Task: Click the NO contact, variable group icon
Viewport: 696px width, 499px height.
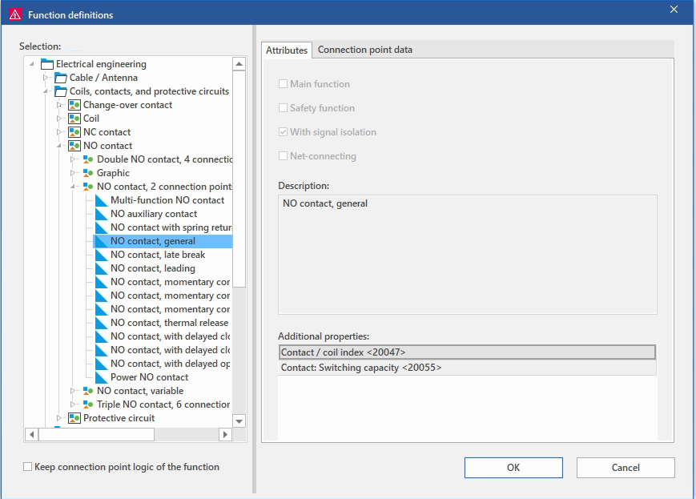Action: click(88, 391)
